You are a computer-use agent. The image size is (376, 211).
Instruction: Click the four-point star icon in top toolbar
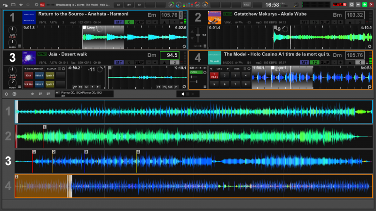tap(21, 5)
